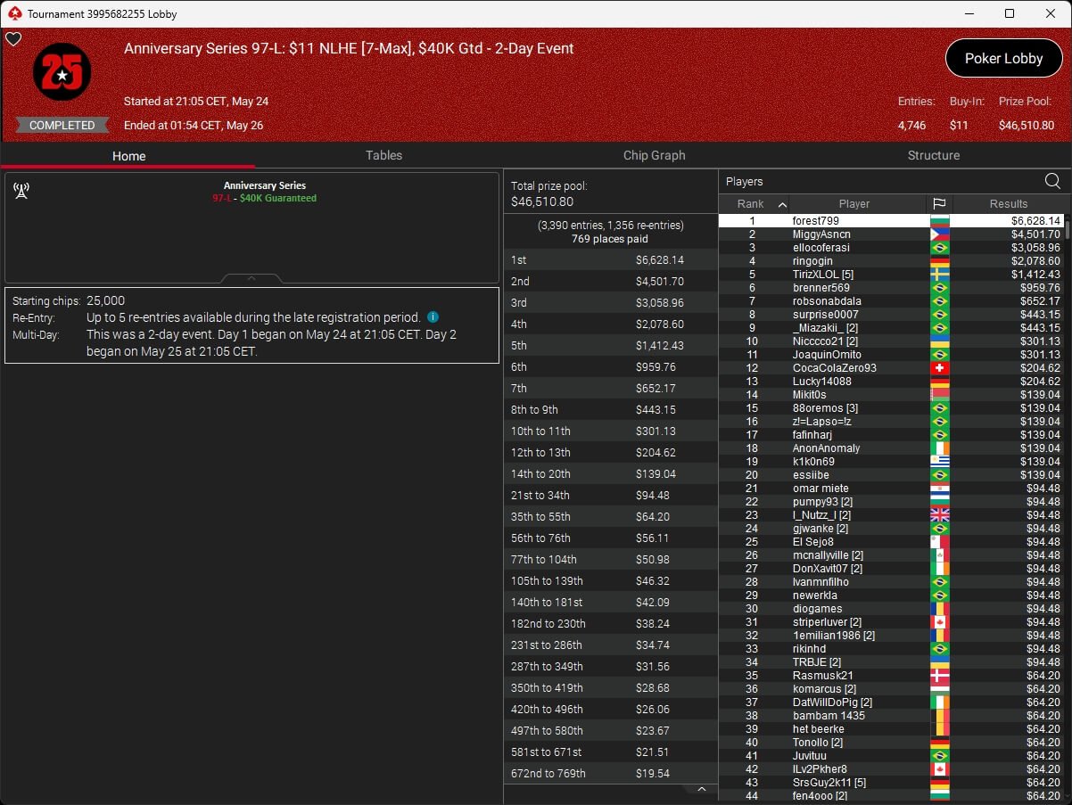Viewport: 1072px width, 805px height.
Task: Click the country flag column header
Action: click(940, 204)
